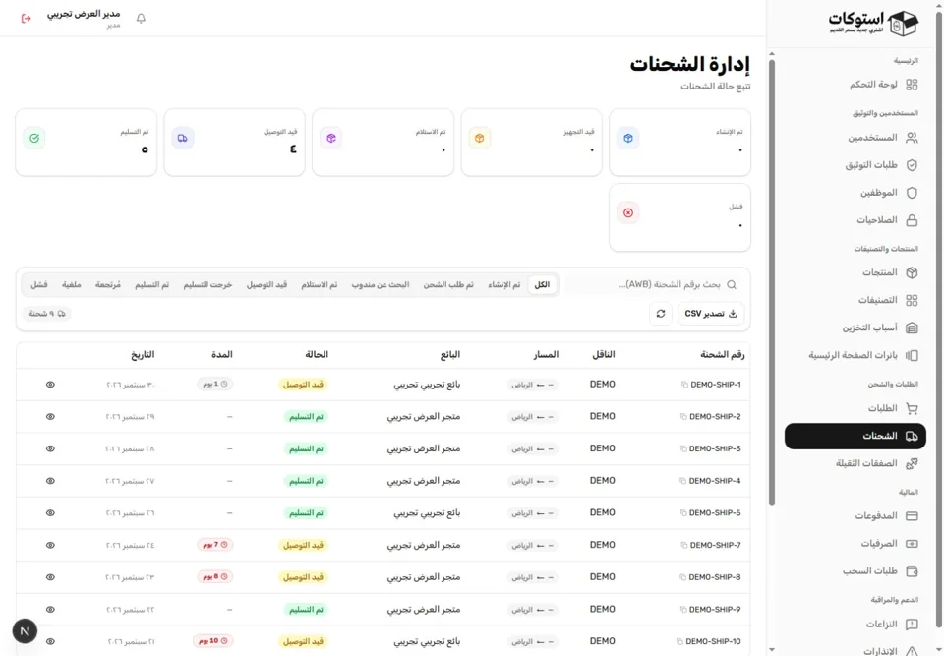The image size is (944, 656).
Task: View DEMO-SHIP-10 details eye icon
Action: (x=50, y=641)
